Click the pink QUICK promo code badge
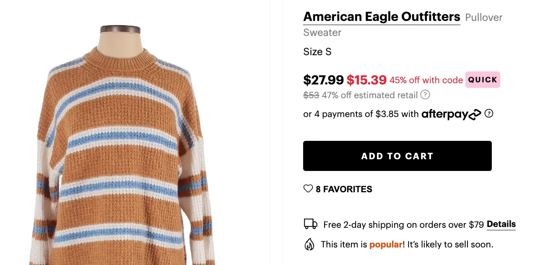This screenshot has height=265, width=535. 483,80
